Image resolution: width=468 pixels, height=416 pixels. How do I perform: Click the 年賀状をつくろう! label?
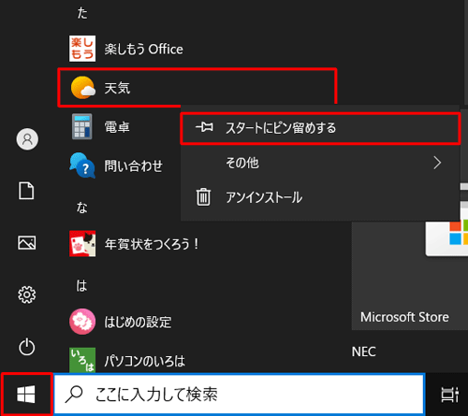pos(152,244)
